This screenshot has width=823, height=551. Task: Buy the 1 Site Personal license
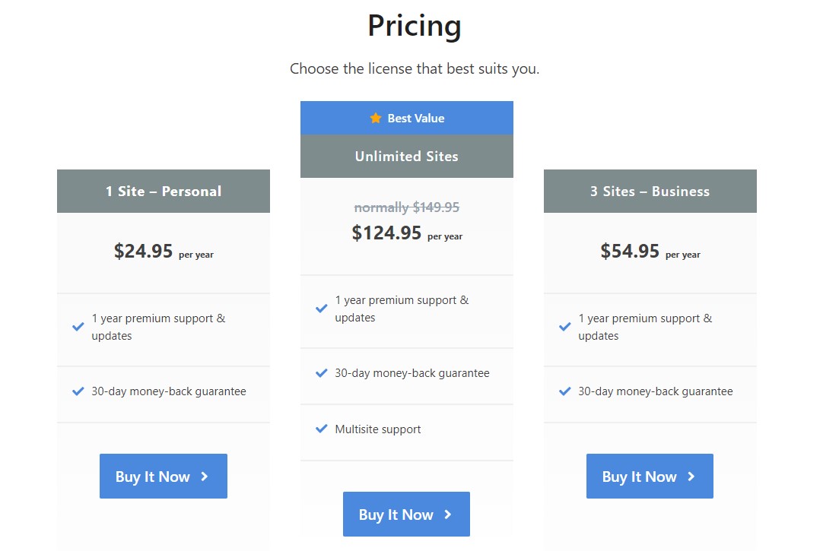(164, 476)
